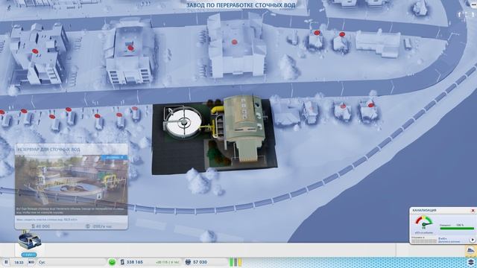Open the data layers stack icon
Viewport: 477px width, 268px height.
coord(471,262)
